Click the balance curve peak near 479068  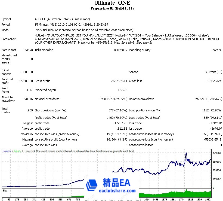186,153
